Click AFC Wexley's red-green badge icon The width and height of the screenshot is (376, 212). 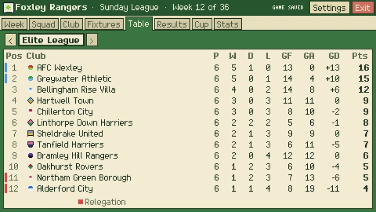31,68
